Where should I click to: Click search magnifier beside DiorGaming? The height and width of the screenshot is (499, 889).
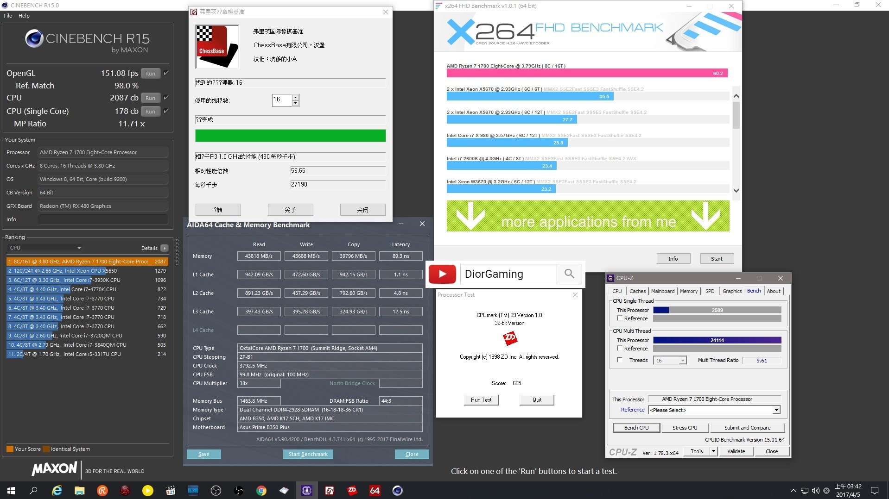tap(569, 274)
